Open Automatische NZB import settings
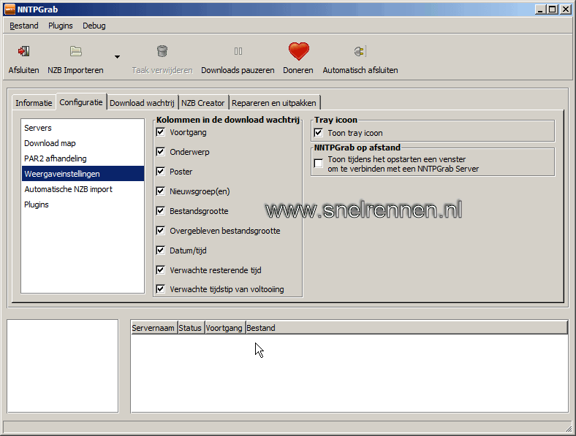This screenshot has width=576, height=436. 83,189
